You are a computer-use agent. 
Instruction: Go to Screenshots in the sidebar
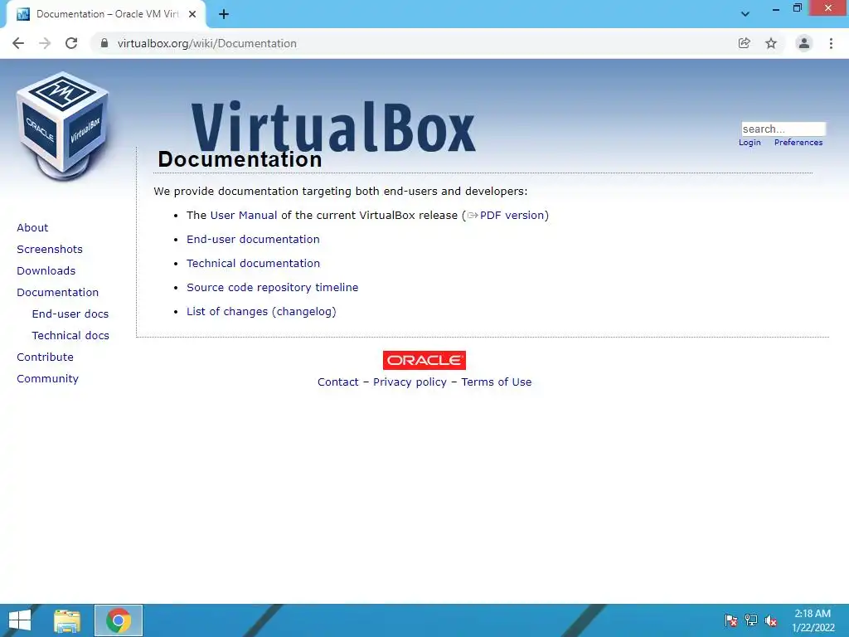(50, 249)
